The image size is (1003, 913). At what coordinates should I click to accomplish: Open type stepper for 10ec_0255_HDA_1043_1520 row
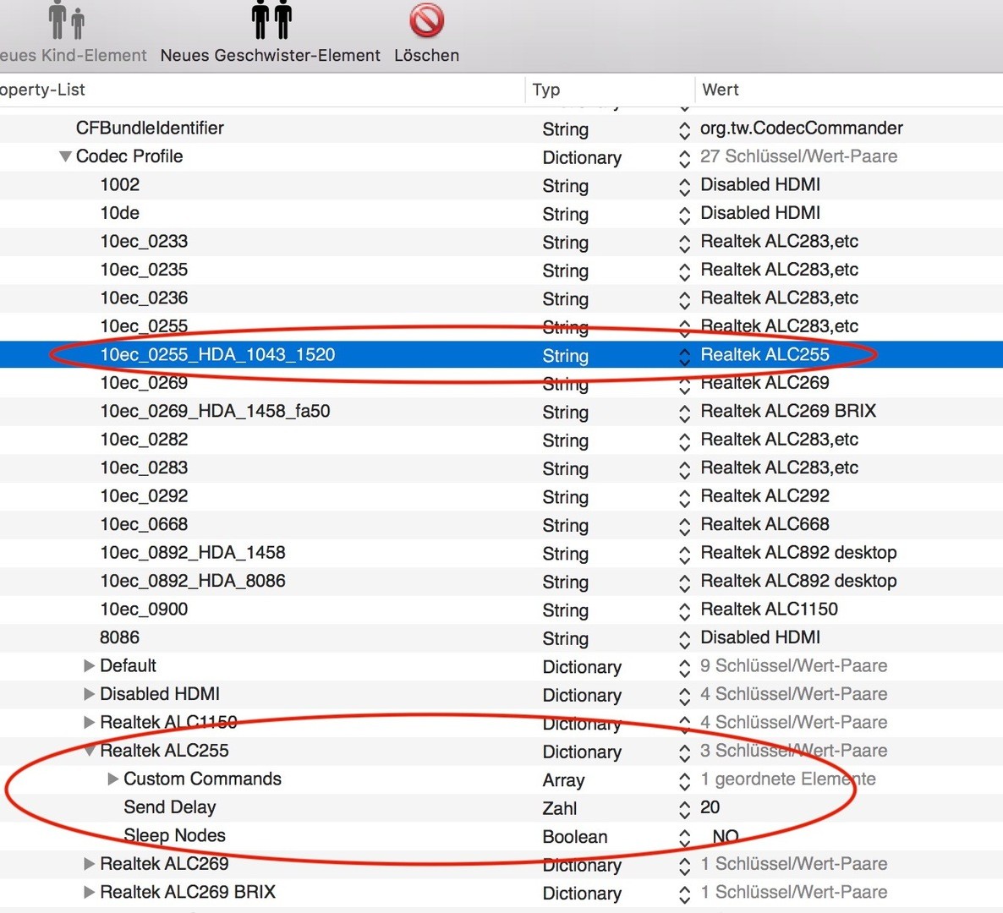coord(684,357)
